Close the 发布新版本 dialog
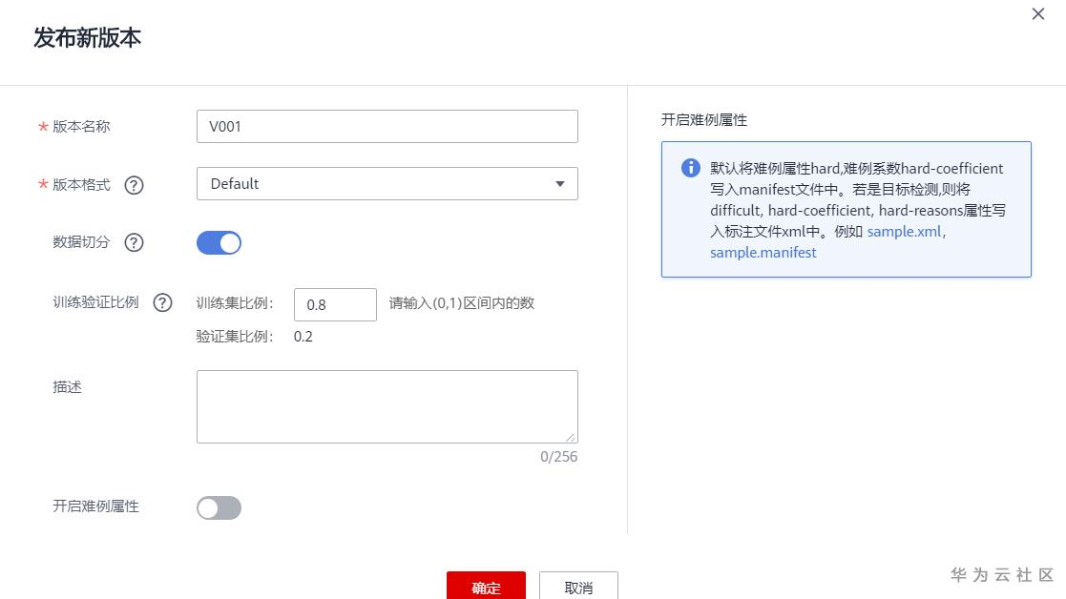 tap(1037, 14)
